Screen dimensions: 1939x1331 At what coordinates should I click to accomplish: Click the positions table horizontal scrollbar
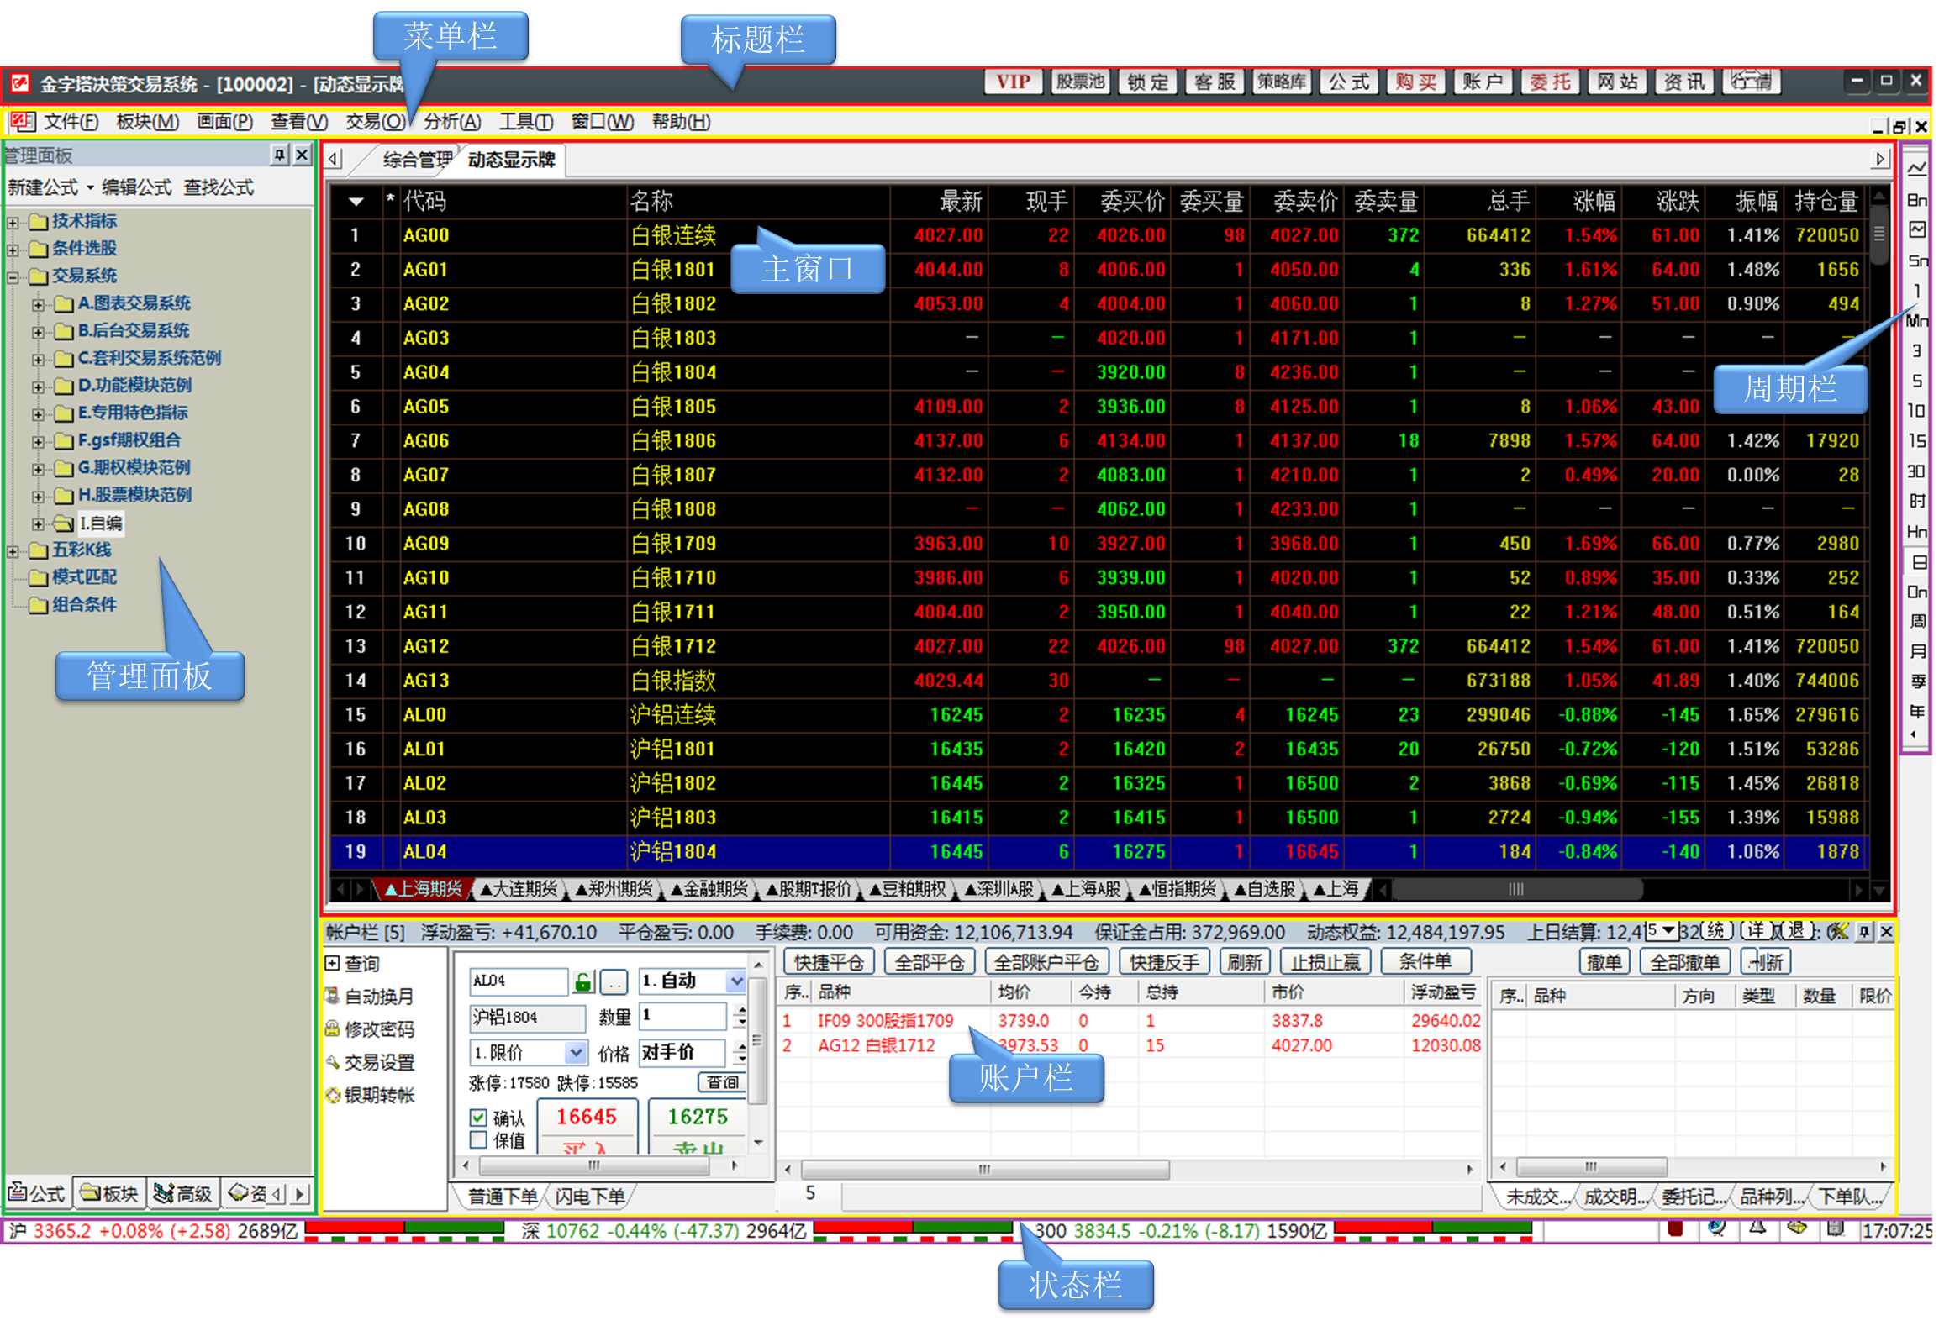984,1168
